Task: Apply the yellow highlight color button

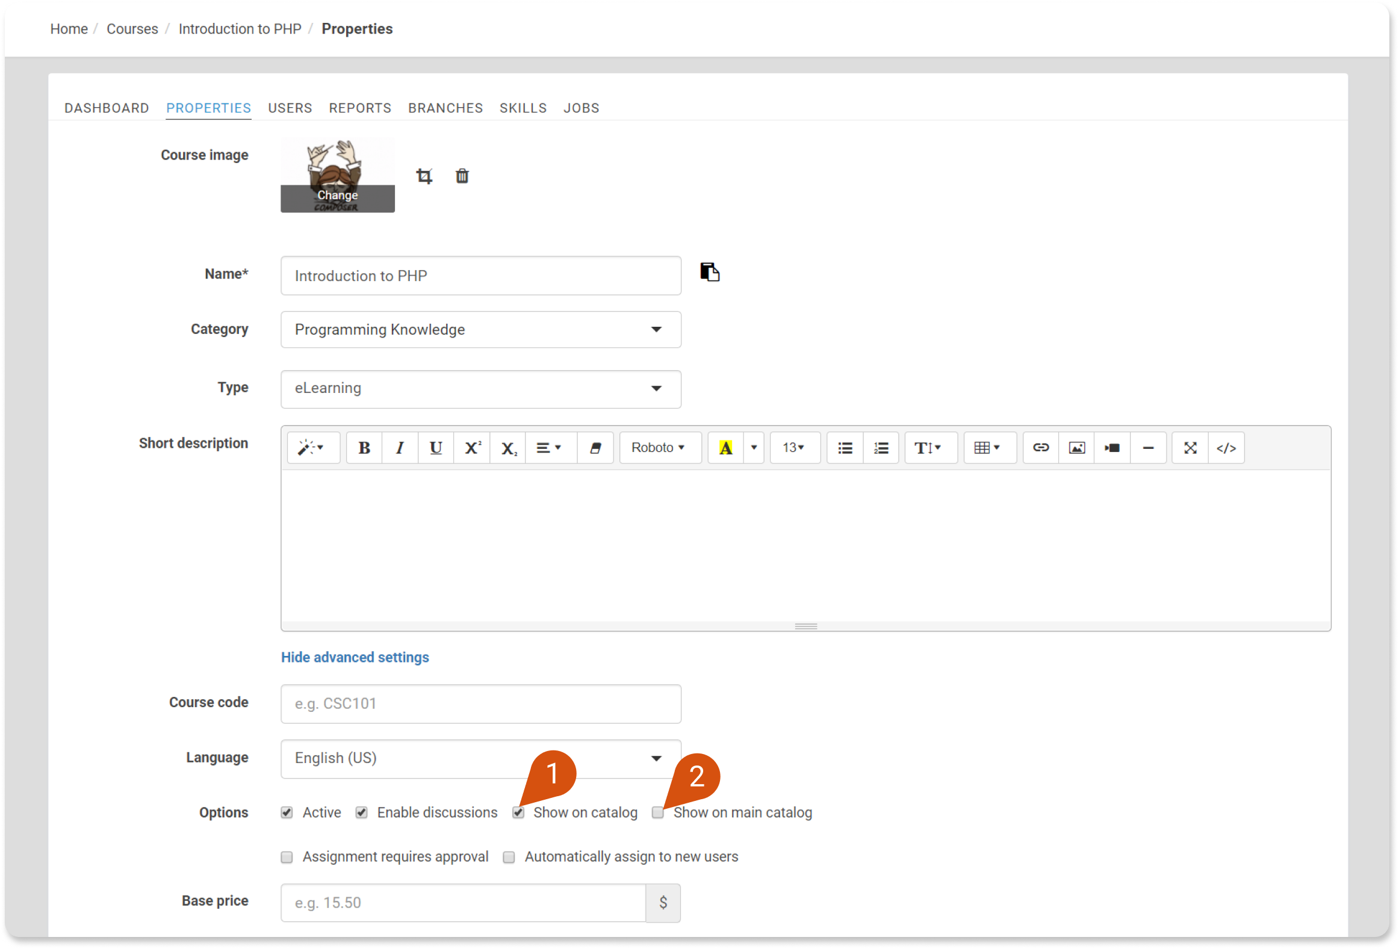Action: click(x=725, y=448)
